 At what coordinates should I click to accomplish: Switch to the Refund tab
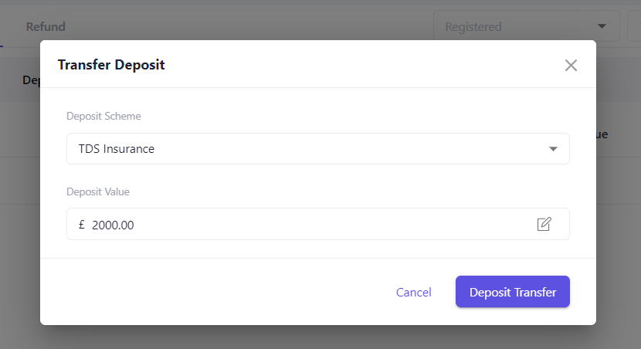46,26
